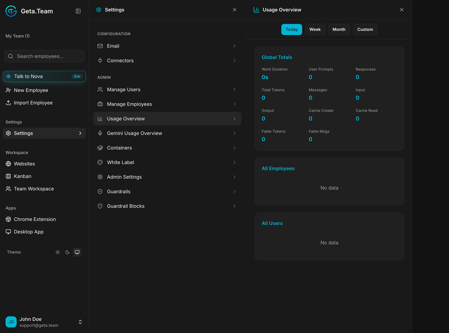
Task: Click the All Users heading
Action: (272, 223)
